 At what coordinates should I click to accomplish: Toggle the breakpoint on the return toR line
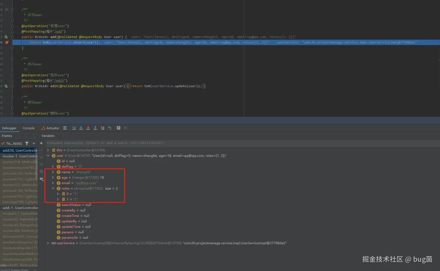[7, 42]
